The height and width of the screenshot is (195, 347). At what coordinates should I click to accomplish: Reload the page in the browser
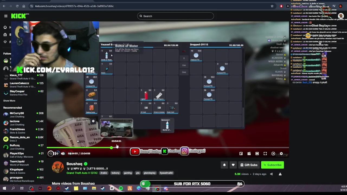(x=17, y=6)
